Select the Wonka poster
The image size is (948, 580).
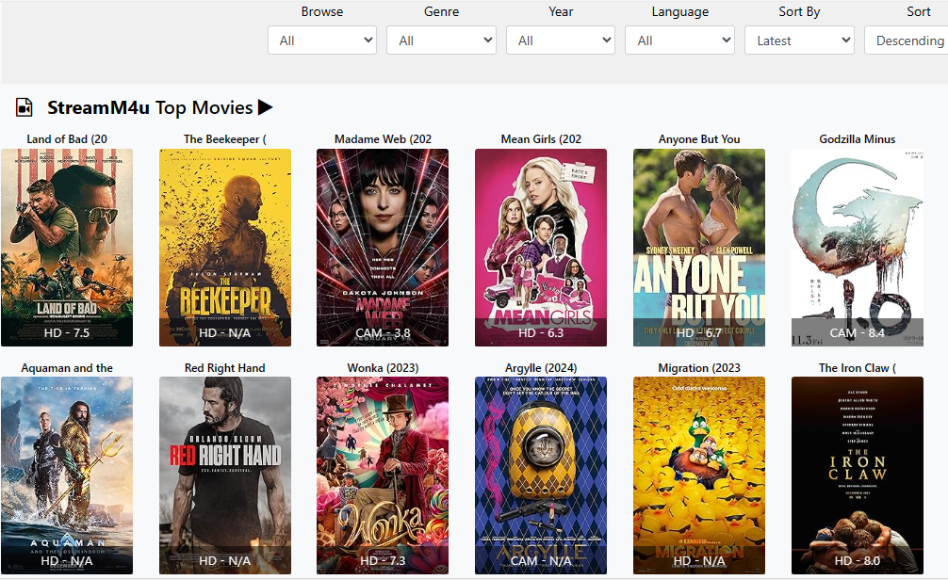tap(383, 475)
